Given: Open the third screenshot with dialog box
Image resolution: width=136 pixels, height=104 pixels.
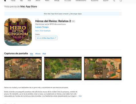Looking at the screenshot, I should click(x=103, y=69).
